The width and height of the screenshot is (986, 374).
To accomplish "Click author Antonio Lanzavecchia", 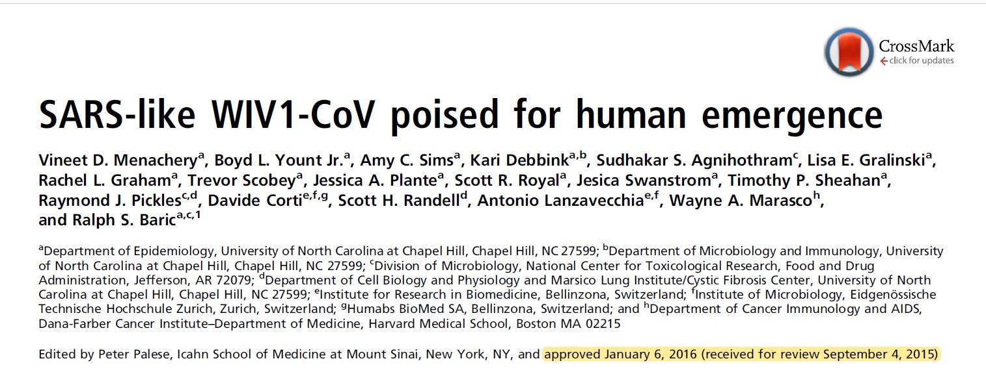I will pos(560,201).
